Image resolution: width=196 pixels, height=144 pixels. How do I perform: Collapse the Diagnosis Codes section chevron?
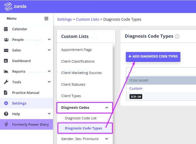coord(107,108)
